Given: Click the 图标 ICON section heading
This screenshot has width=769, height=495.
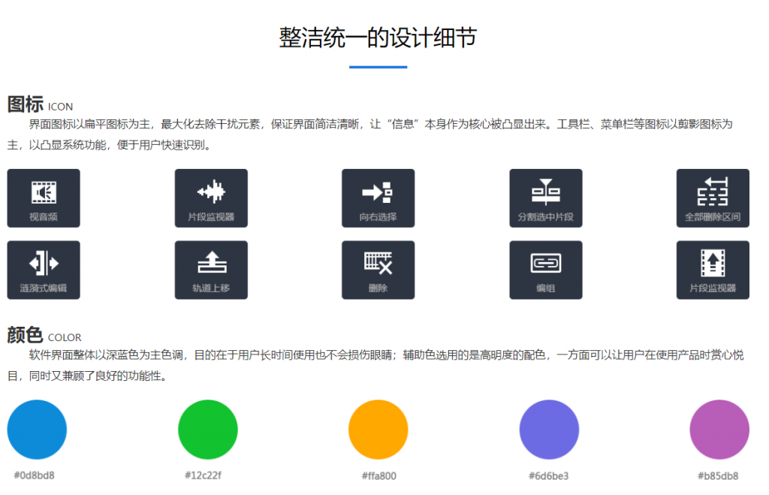Looking at the screenshot, I should (x=40, y=104).
